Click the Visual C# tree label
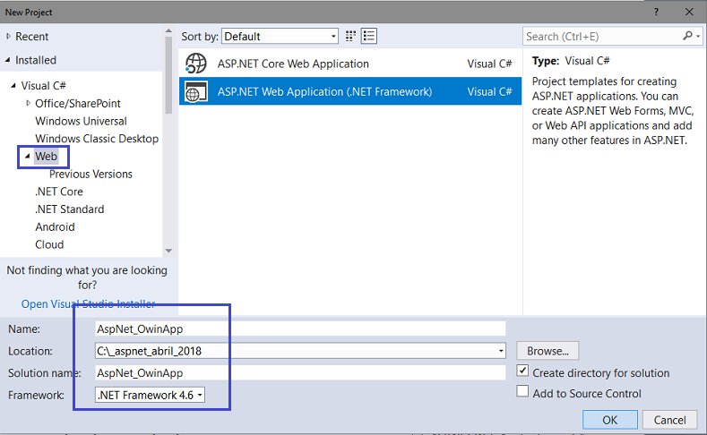The image size is (707, 435). (x=43, y=85)
